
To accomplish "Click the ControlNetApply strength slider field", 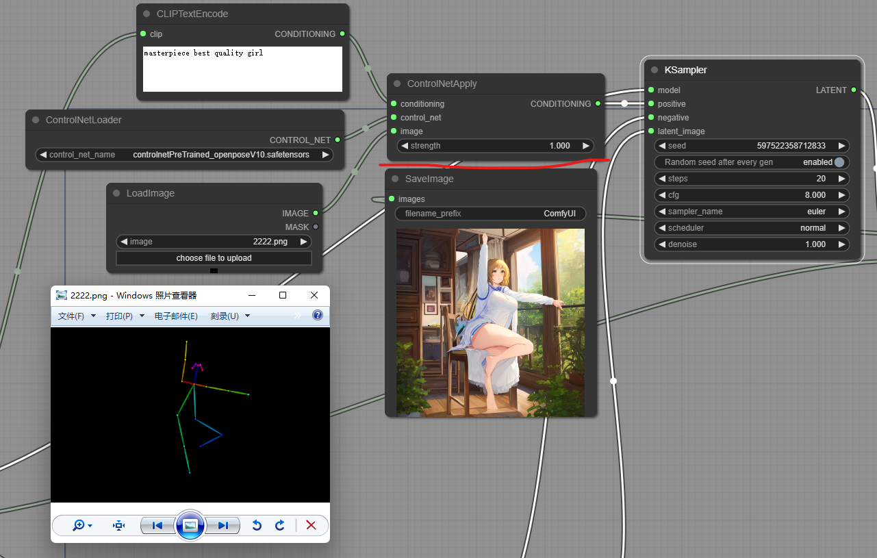I will point(495,146).
